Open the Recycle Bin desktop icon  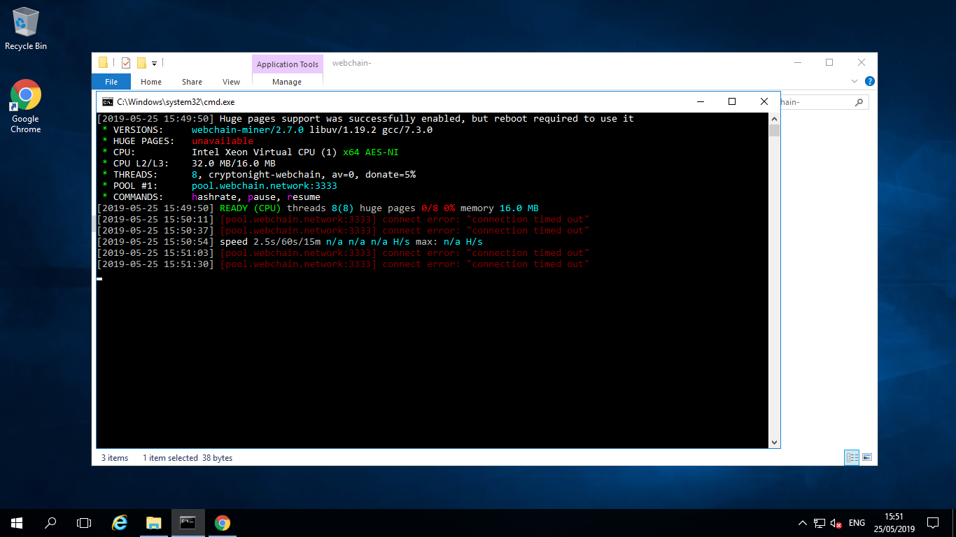pos(26,28)
